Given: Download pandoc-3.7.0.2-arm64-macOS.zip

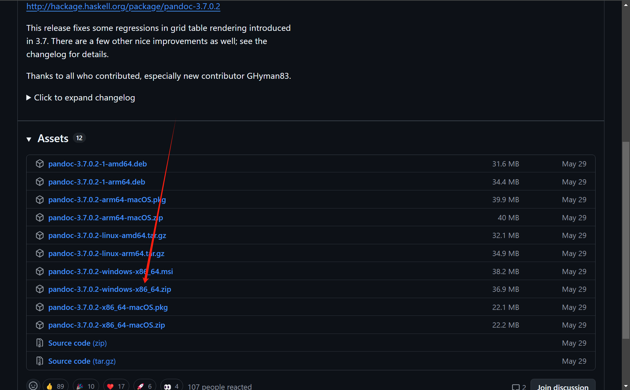Looking at the screenshot, I should pos(106,218).
